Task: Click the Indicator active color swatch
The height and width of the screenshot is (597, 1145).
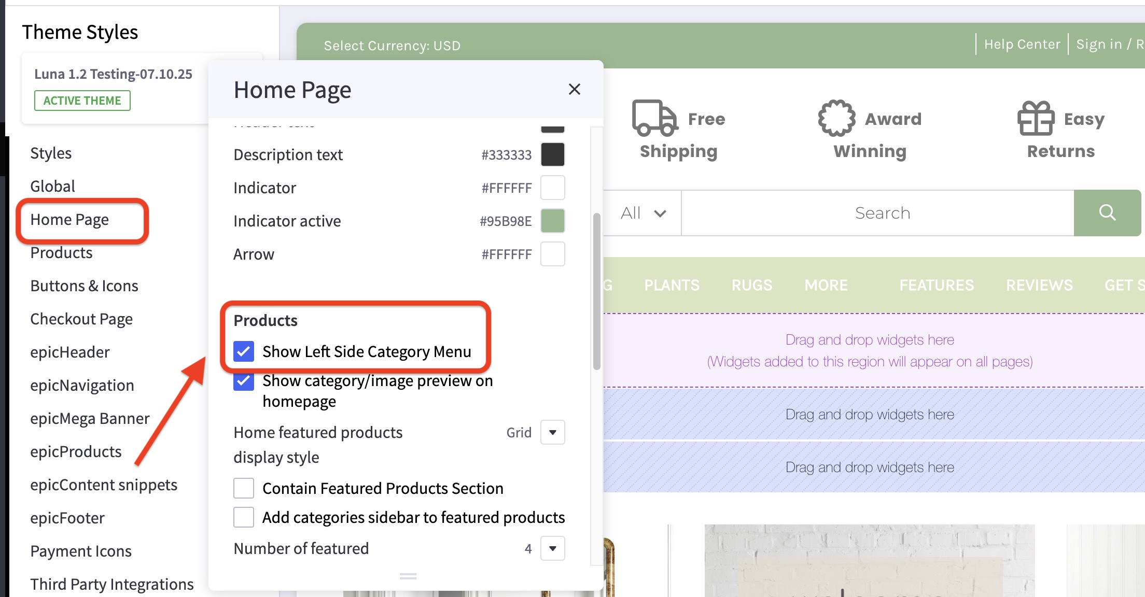Action: pyautogui.click(x=553, y=220)
